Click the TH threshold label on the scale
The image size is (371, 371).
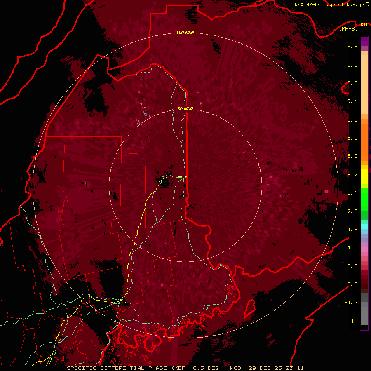click(x=354, y=321)
